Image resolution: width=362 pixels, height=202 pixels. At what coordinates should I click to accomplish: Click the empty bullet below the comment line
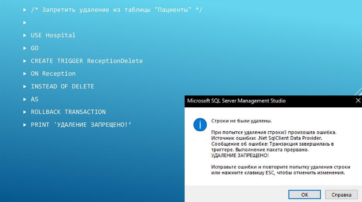pos(25,23)
